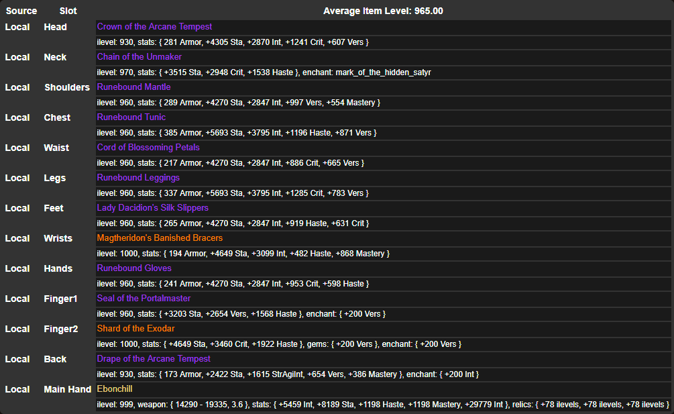Click the Local source in the Wrists row

17,238
